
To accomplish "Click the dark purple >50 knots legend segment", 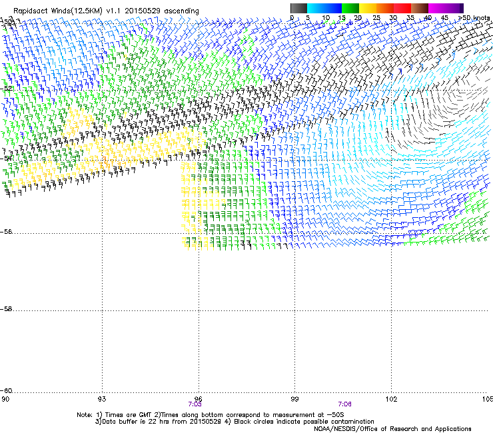I will coord(461,8).
